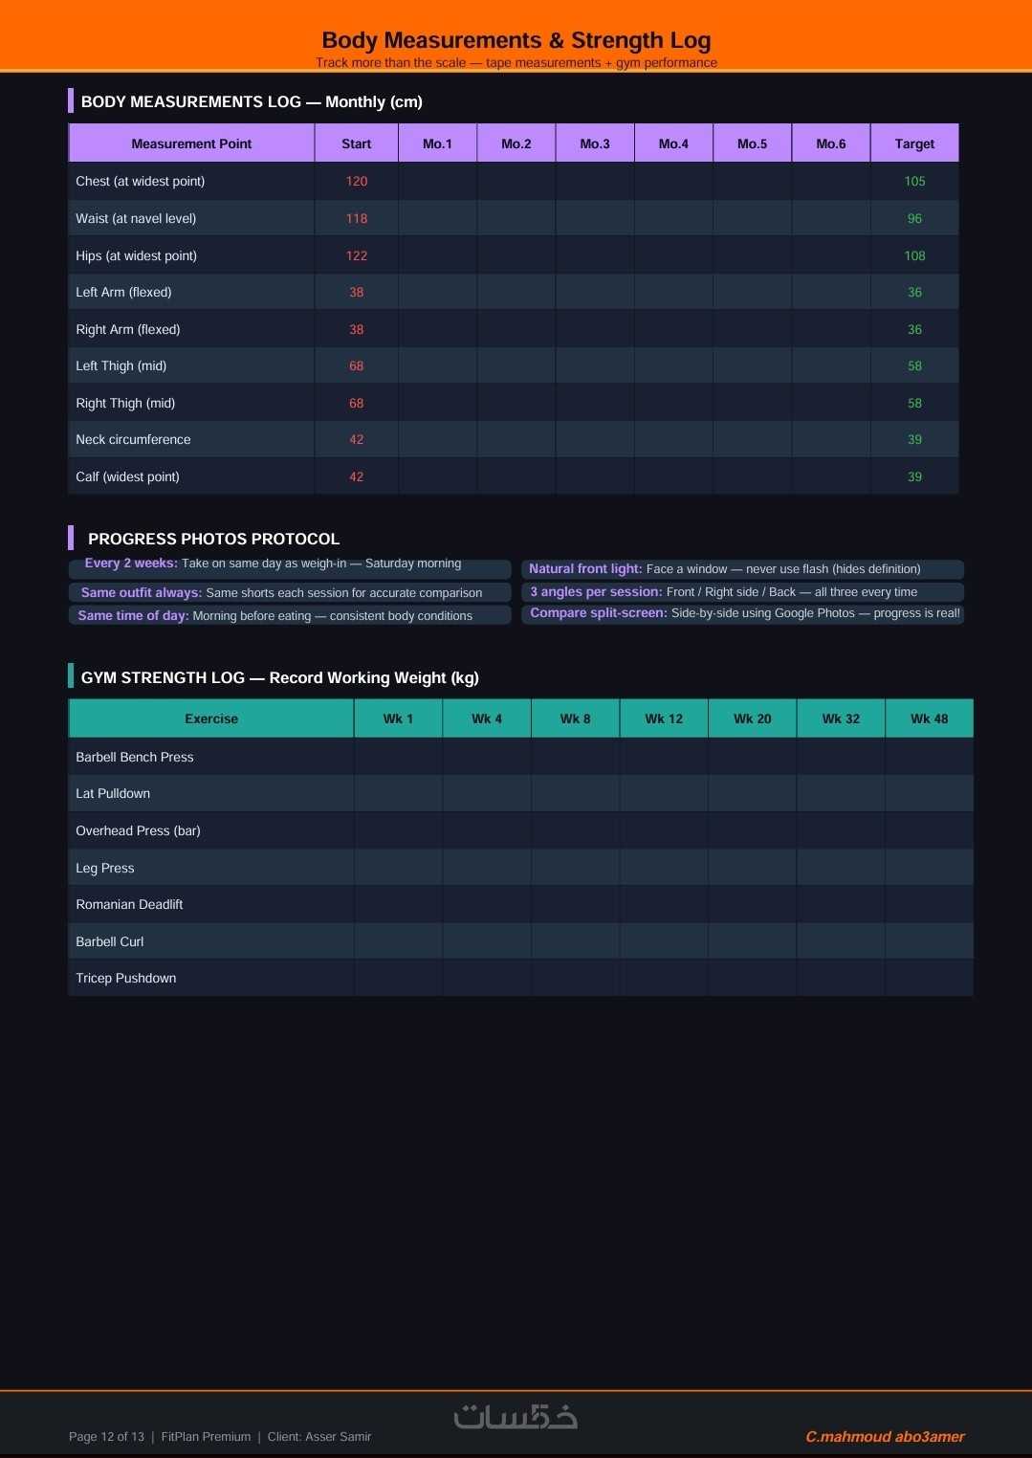Screen dimensions: 1032x1458
Task: Click the C.mahmoud abo3amer author signature
Action: (x=885, y=1436)
